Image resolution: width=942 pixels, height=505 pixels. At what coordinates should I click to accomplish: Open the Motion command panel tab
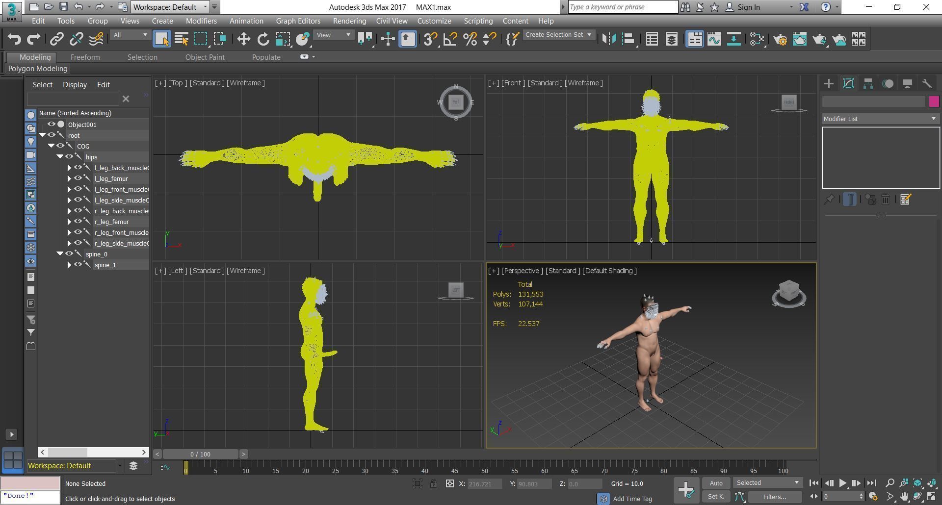(x=888, y=83)
